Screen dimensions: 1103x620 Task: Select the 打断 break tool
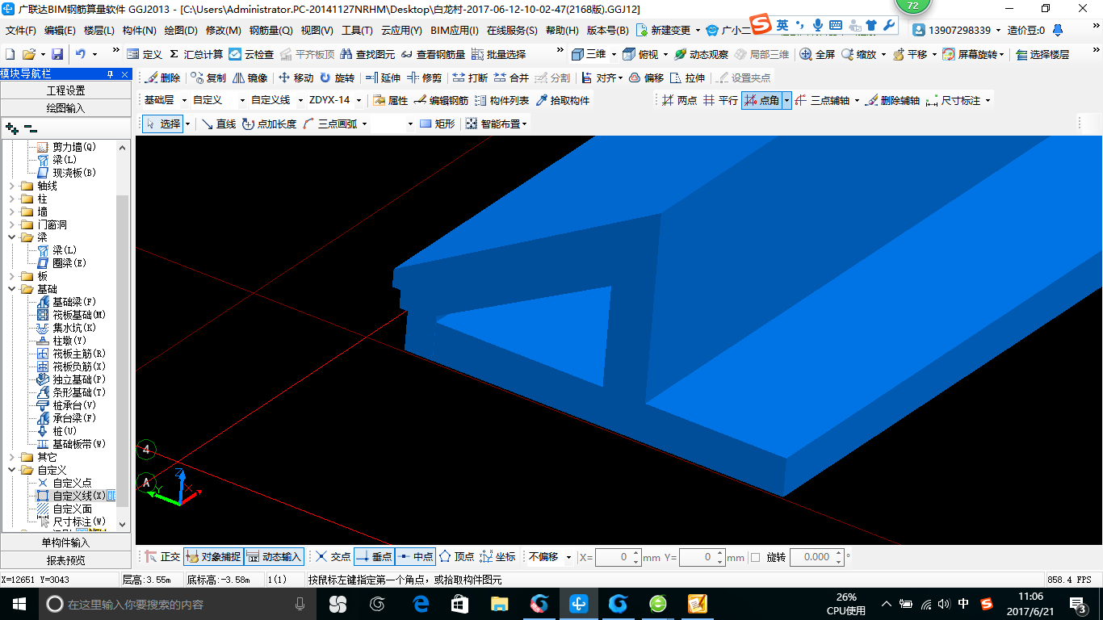[x=470, y=77]
